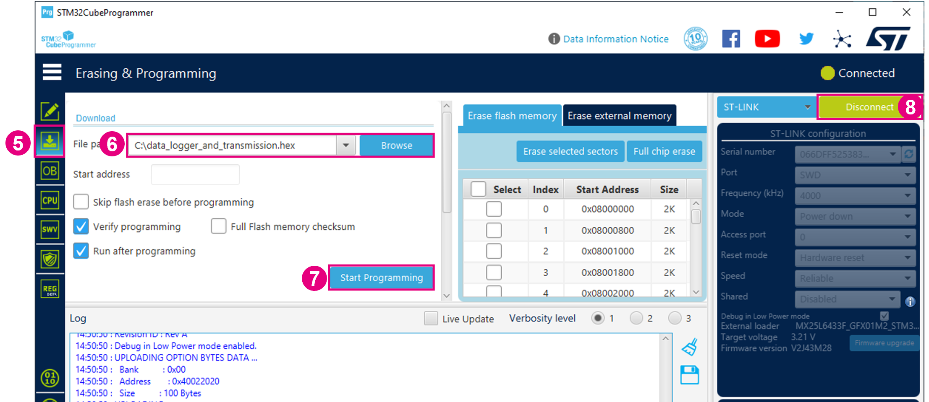Click Full chip erase
Viewport: 929px width, 402px height.
point(664,151)
